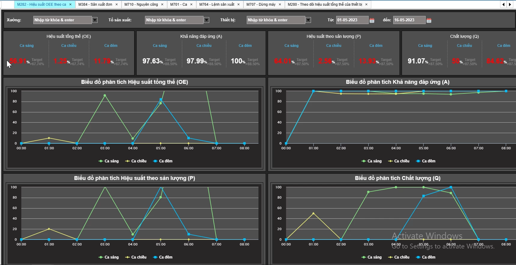Switch to M701 - Ca tab
Screen dimensions: 516x265
(179, 5)
